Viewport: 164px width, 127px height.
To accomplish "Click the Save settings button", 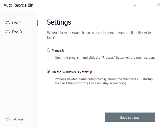I will click(130, 117).
